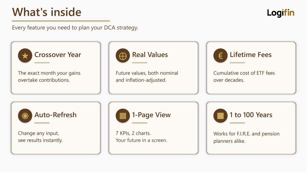Select the Crossover Year heading
Image resolution: width=307 pixels, height=172 pixels.
(x=58, y=54)
